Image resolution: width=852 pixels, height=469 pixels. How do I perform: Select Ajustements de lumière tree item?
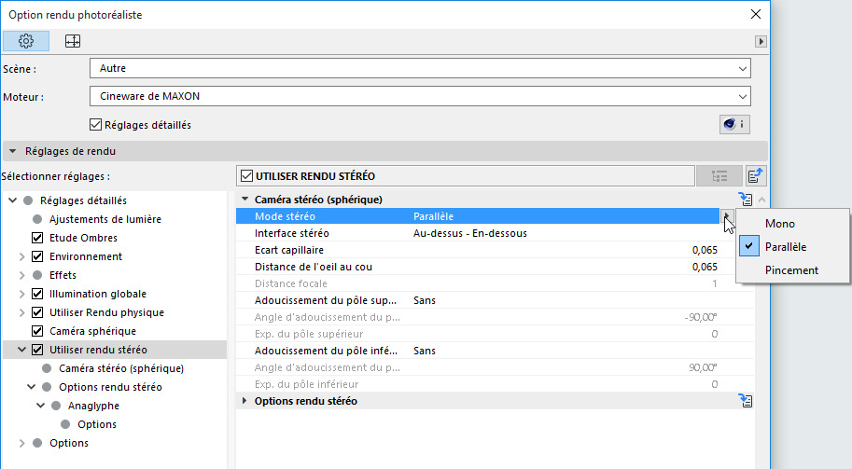[x=105, y=219]
